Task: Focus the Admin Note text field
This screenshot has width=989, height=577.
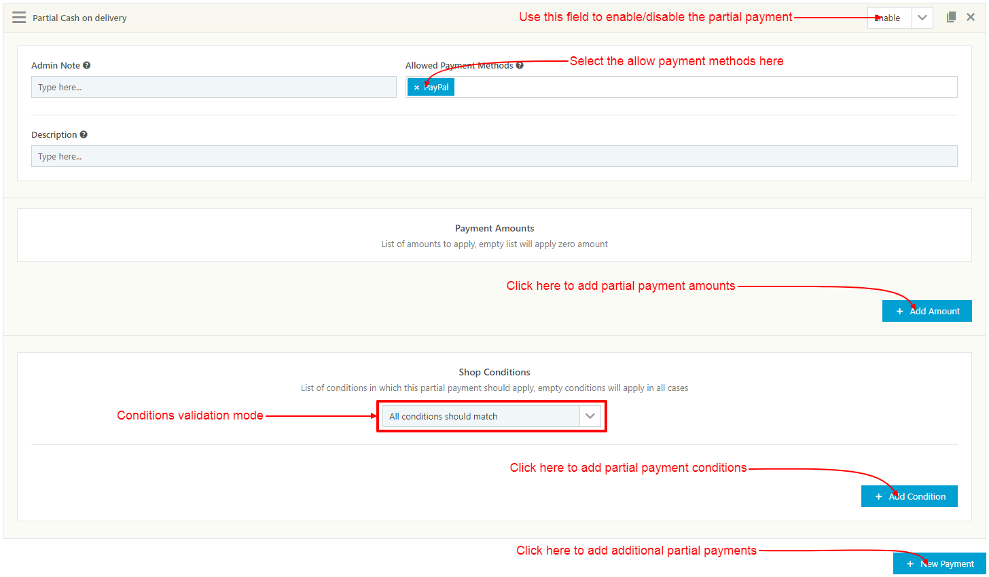Action: (213, 87)
